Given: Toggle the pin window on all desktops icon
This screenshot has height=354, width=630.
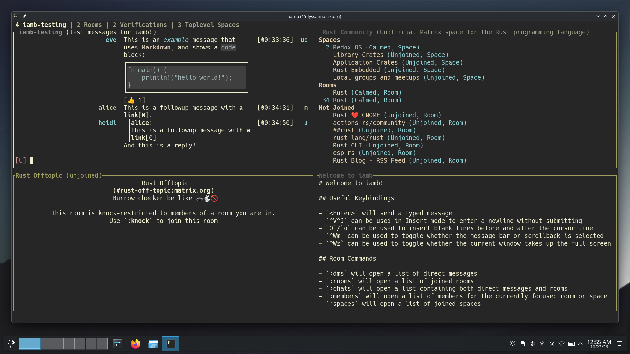Looking at the screenshot, I should [24, 16].
